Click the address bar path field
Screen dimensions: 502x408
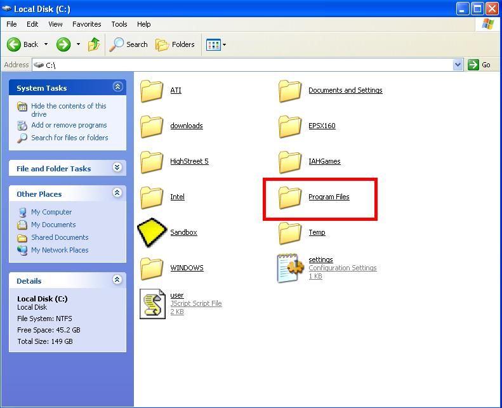[x=241, y=65]
